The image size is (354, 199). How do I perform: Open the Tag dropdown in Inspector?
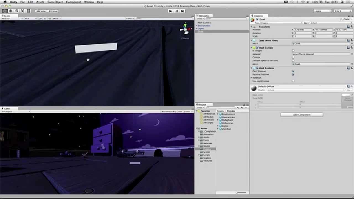pos(281,23)
